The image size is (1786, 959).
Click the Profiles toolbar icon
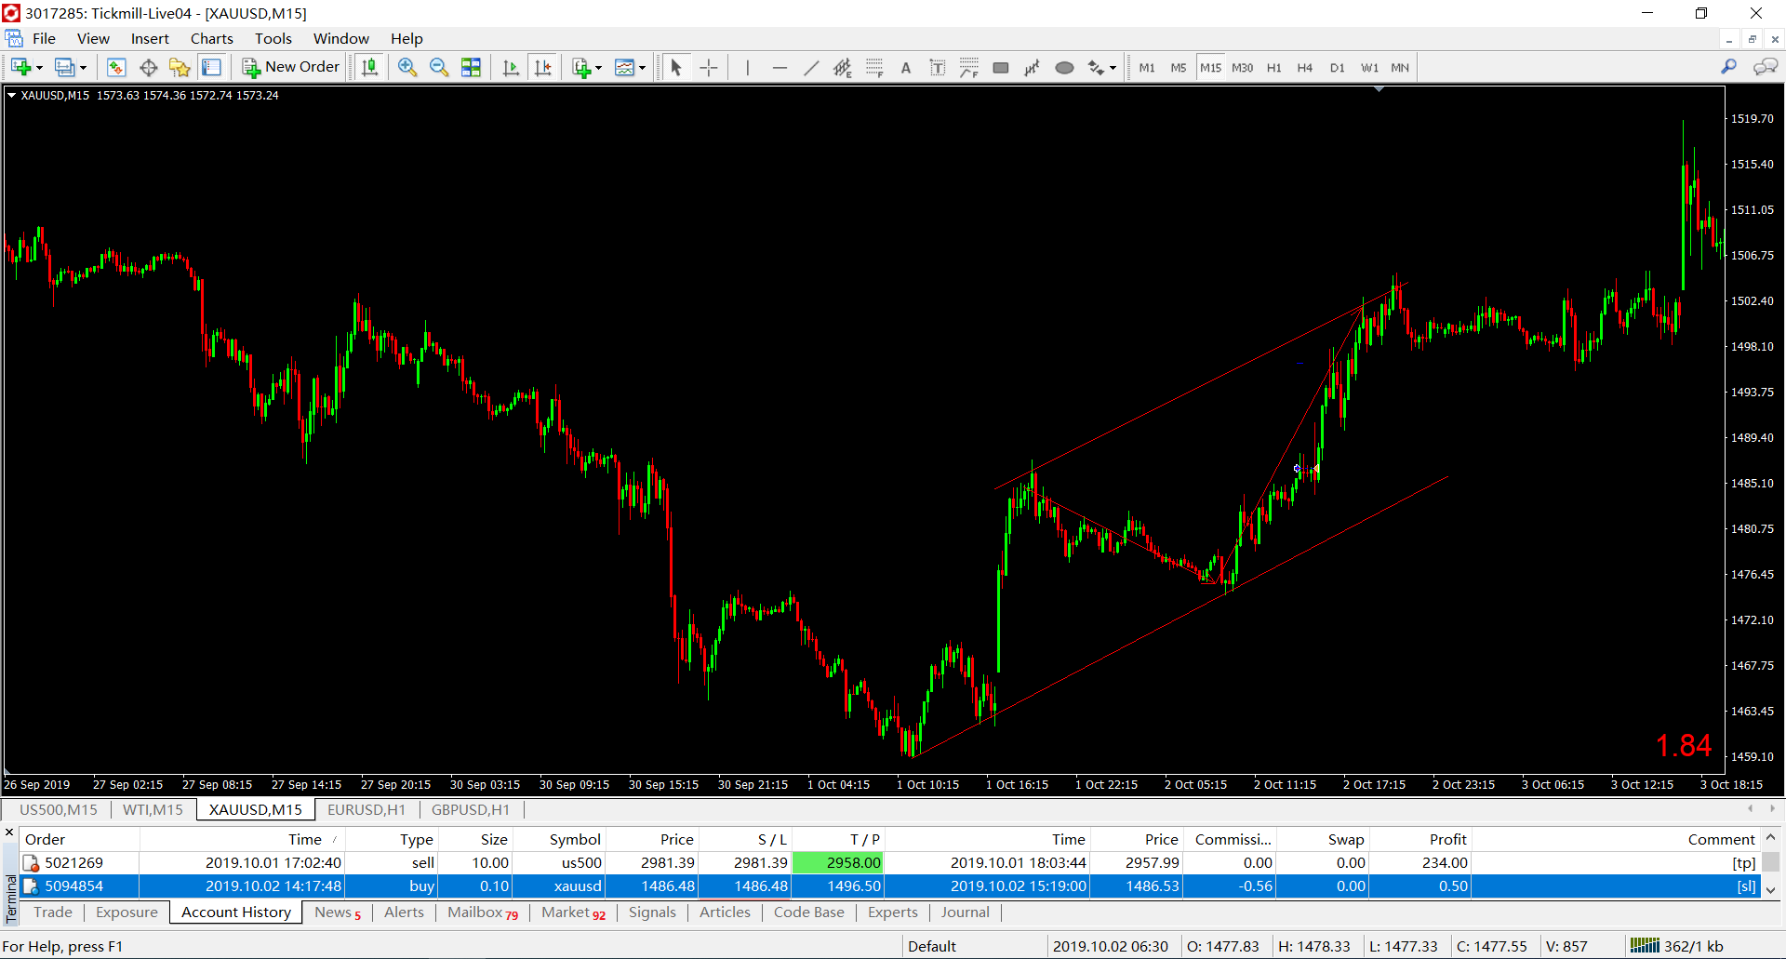[x=64, y=67]
